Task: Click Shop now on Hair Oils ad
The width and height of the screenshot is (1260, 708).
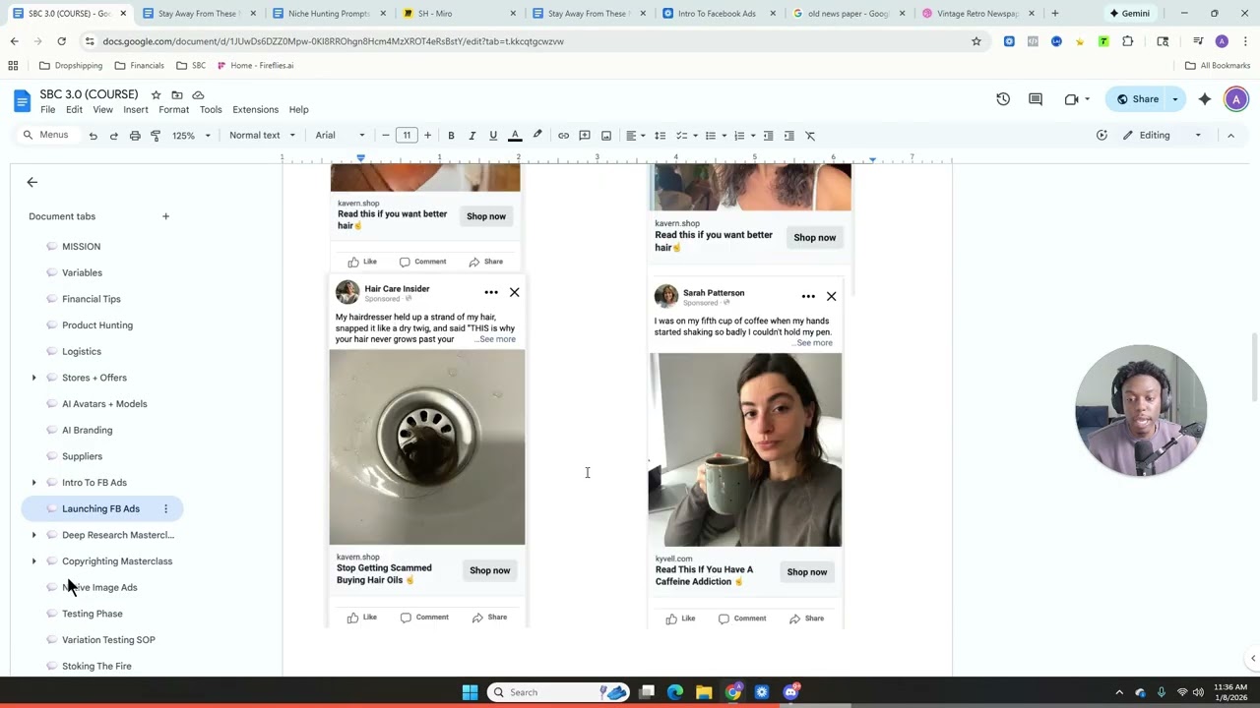Action: tap(489, 570)
